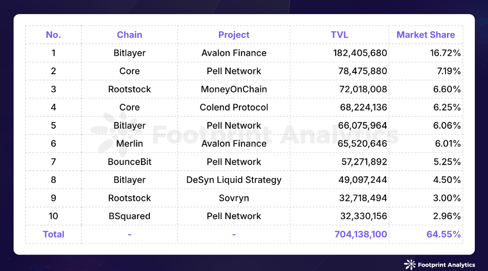488x271 pixels.
Task: Select the Colend Protocol cell
Action: point(234,107)
